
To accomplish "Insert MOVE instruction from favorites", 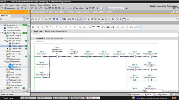I will click(x=89, y=27).
